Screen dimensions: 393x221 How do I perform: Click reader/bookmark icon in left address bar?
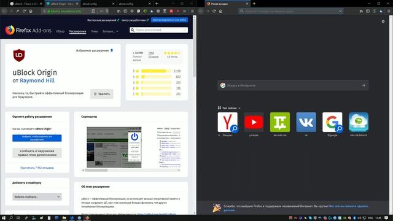93,11
